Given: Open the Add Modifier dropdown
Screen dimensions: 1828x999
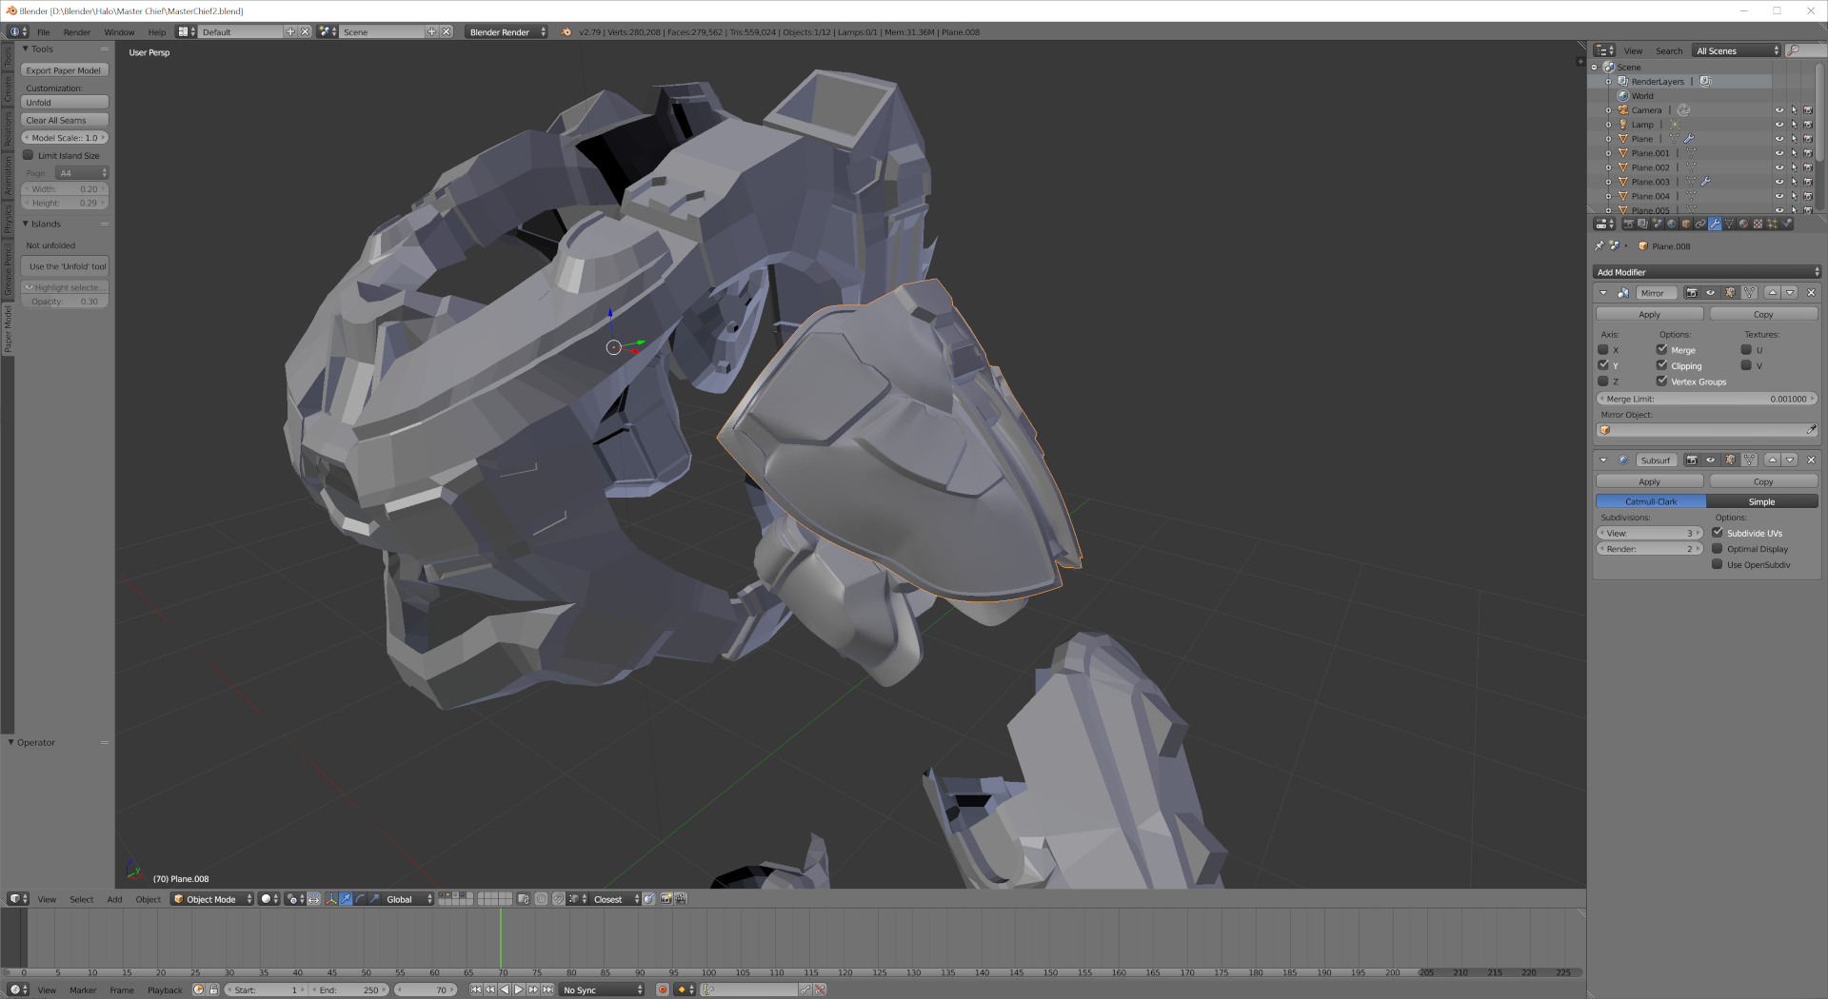Looking at the screenshot, I should [x=1707, y=272].
